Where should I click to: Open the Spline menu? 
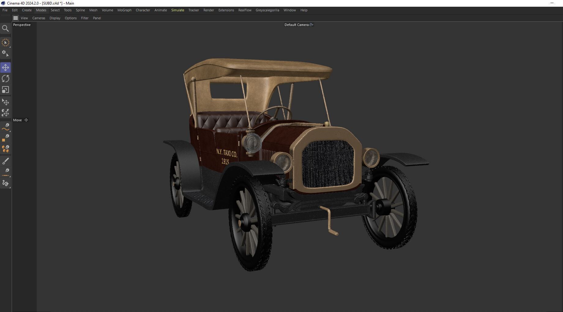pyautogui.click(x=80, y=10)
